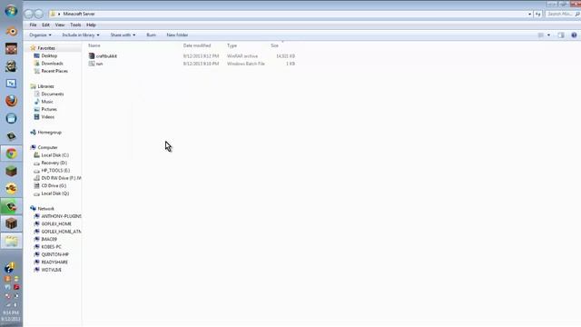The width and height of the screenshot is (581, 327).
Task: Open the address bar history dropdown
Action: point(529,15)
